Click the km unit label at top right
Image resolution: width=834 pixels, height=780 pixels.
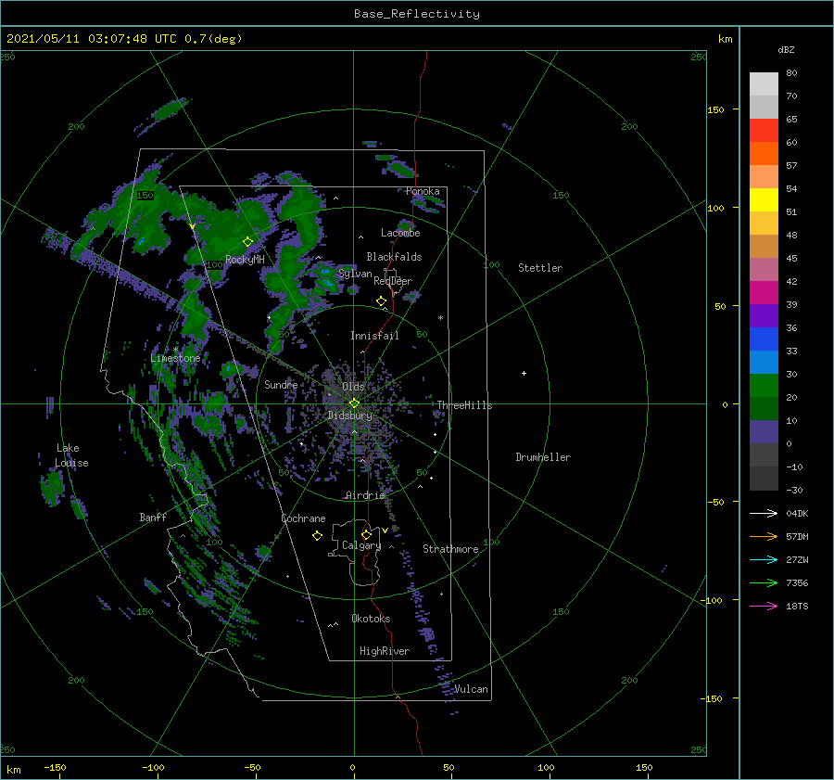click(x=725, y=39)
